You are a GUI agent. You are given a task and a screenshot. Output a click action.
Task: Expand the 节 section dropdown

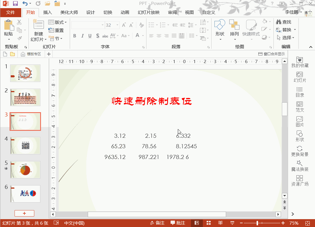(x=56, y=38)
